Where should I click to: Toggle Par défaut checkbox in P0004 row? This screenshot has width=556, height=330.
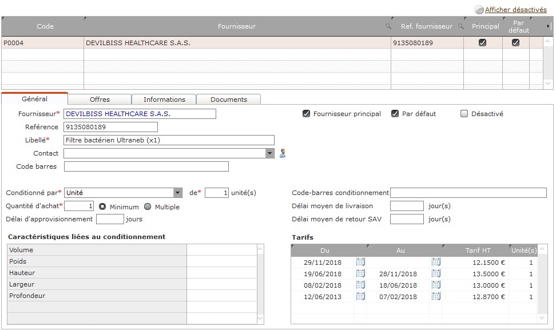click(x=515, y=42)
